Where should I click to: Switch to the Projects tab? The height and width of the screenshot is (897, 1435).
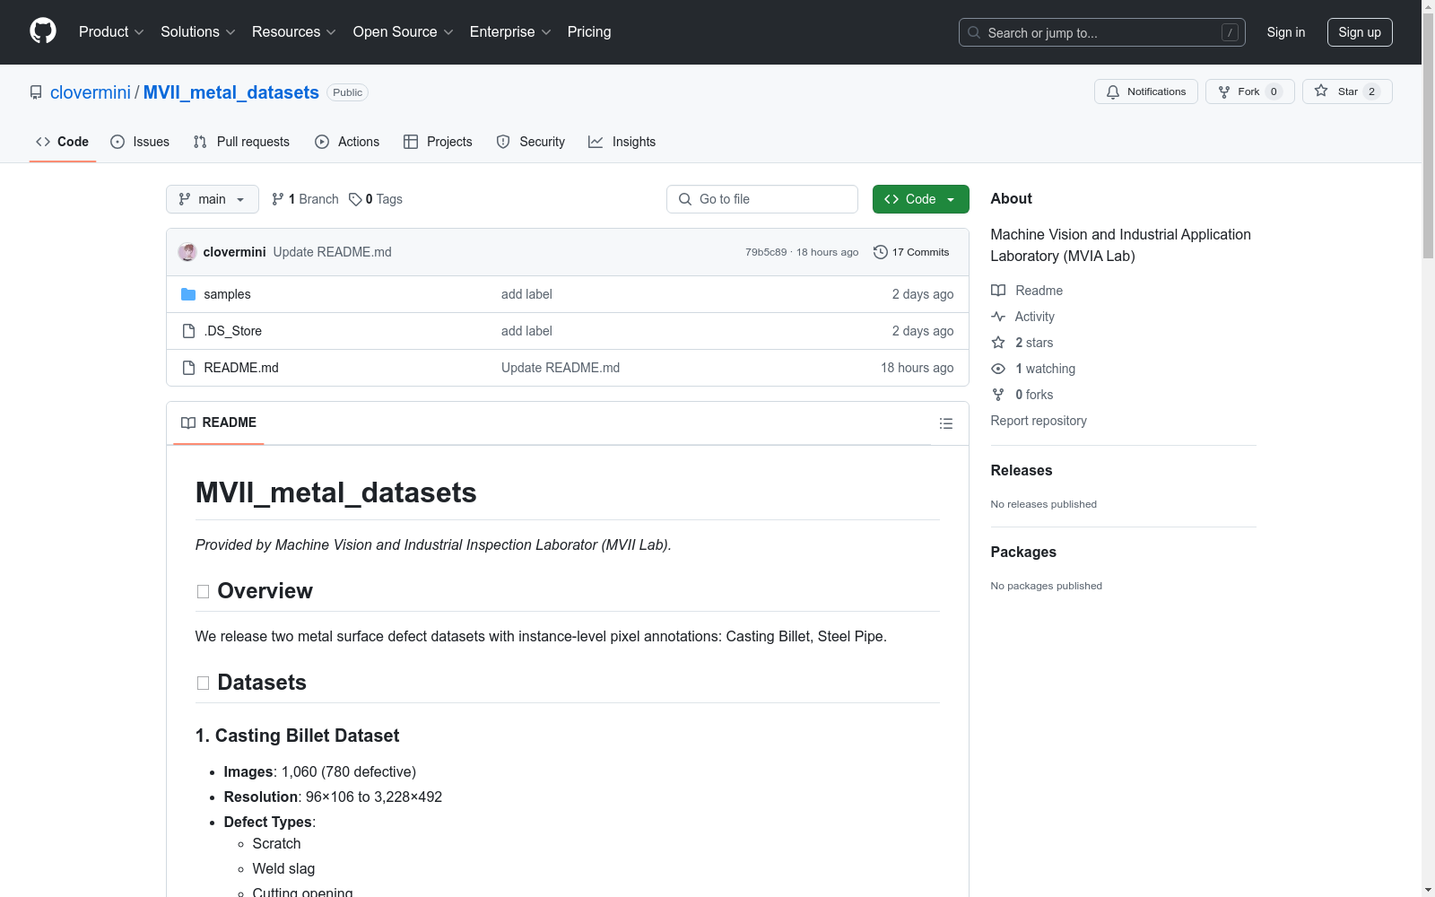(x=438, y=142)
